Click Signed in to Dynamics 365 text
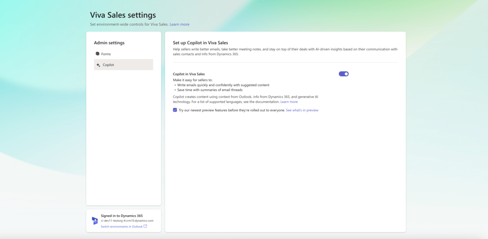Image resolution: width=488 pixels, height=239 pixels. click(122, 216)
